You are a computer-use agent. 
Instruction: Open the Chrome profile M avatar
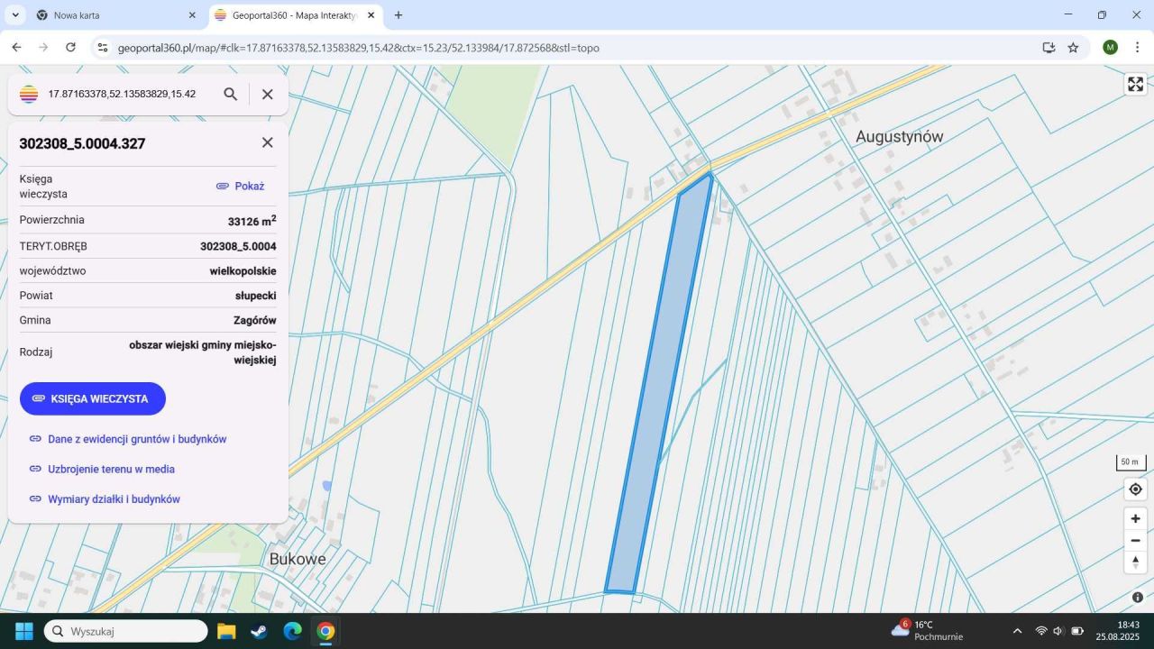point(1110,48)
